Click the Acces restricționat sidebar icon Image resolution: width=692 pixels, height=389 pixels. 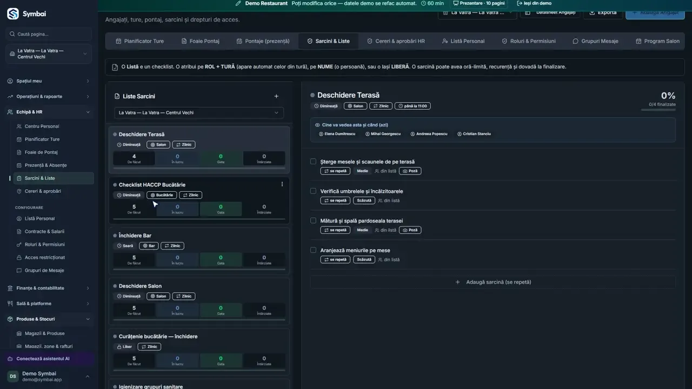tap(19, 258)
